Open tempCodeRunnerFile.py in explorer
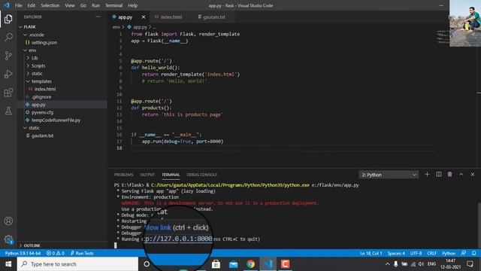This screenshot has height=271, width=481. [x=56, y=120]
